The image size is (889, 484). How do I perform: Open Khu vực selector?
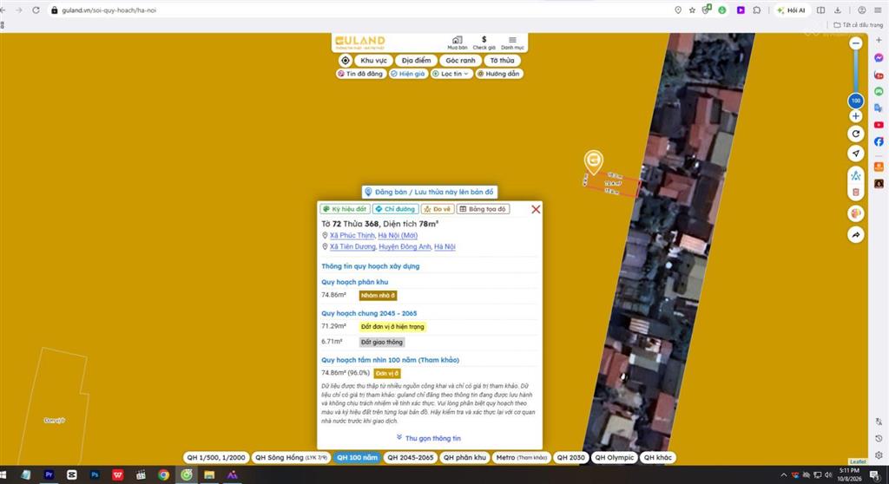point(373,61)
